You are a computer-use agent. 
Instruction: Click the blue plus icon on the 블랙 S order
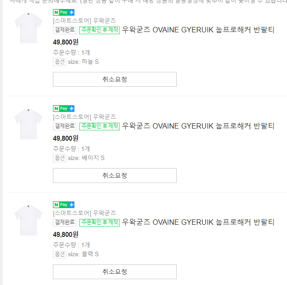click(71, 205)
